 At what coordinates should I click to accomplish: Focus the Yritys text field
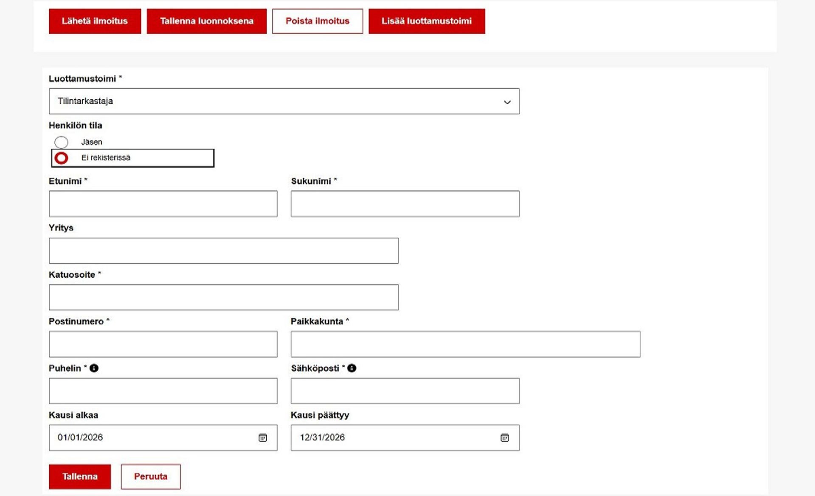coord(223,251)
